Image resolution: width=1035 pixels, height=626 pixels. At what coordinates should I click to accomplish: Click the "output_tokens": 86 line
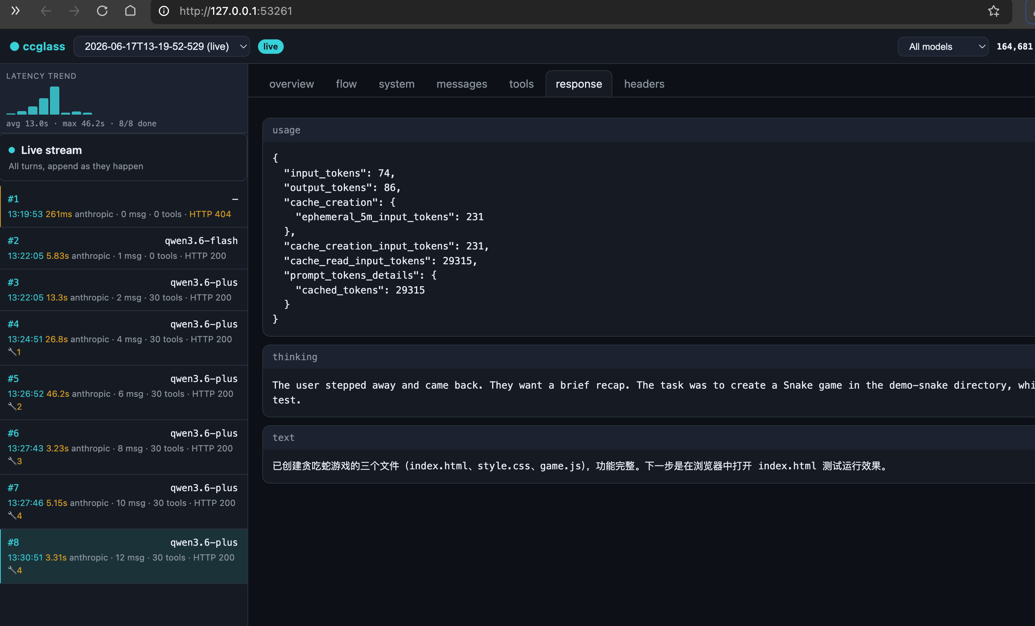pyautogui.click(x=342, y=187)
